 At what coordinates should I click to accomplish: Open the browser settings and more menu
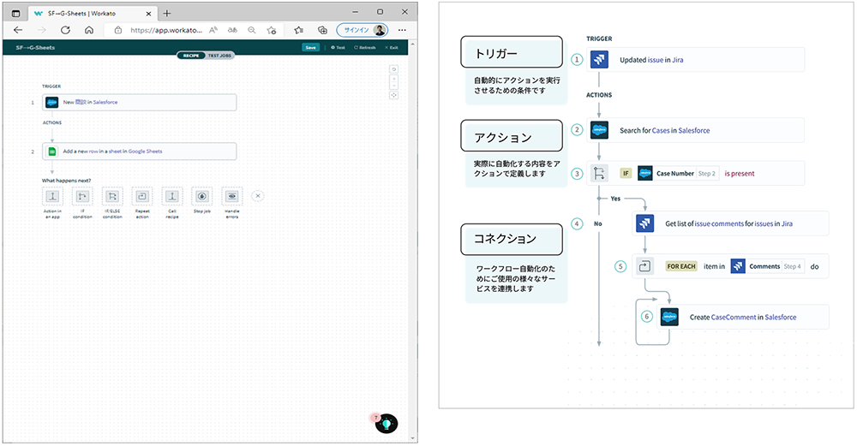402,30
